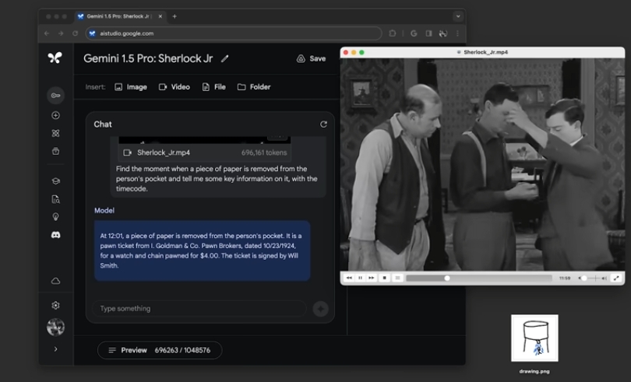Click the video timeline scrubber
Viewport: 631px width, 382px height.
(x=446, y=278)
